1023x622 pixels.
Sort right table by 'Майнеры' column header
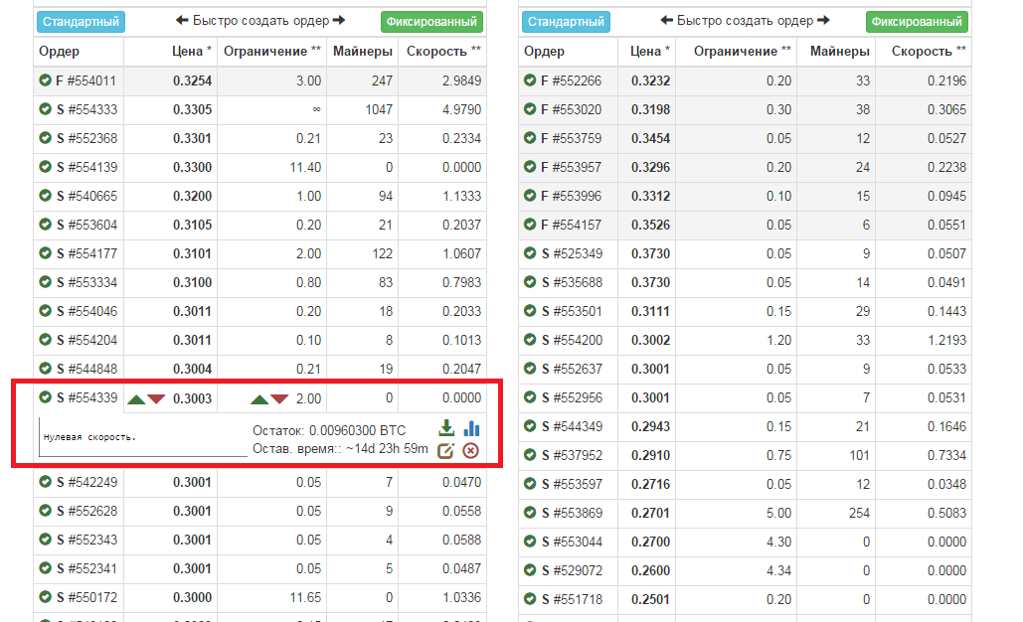[x=839, y=51]
